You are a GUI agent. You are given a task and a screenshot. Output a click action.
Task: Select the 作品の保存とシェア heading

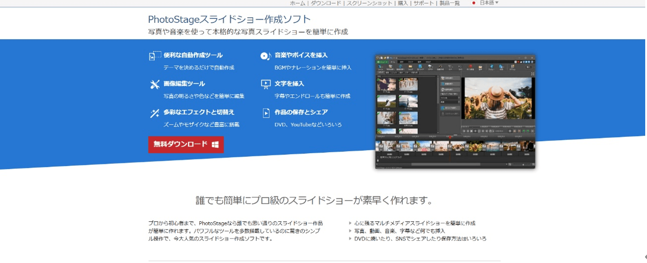301,112
